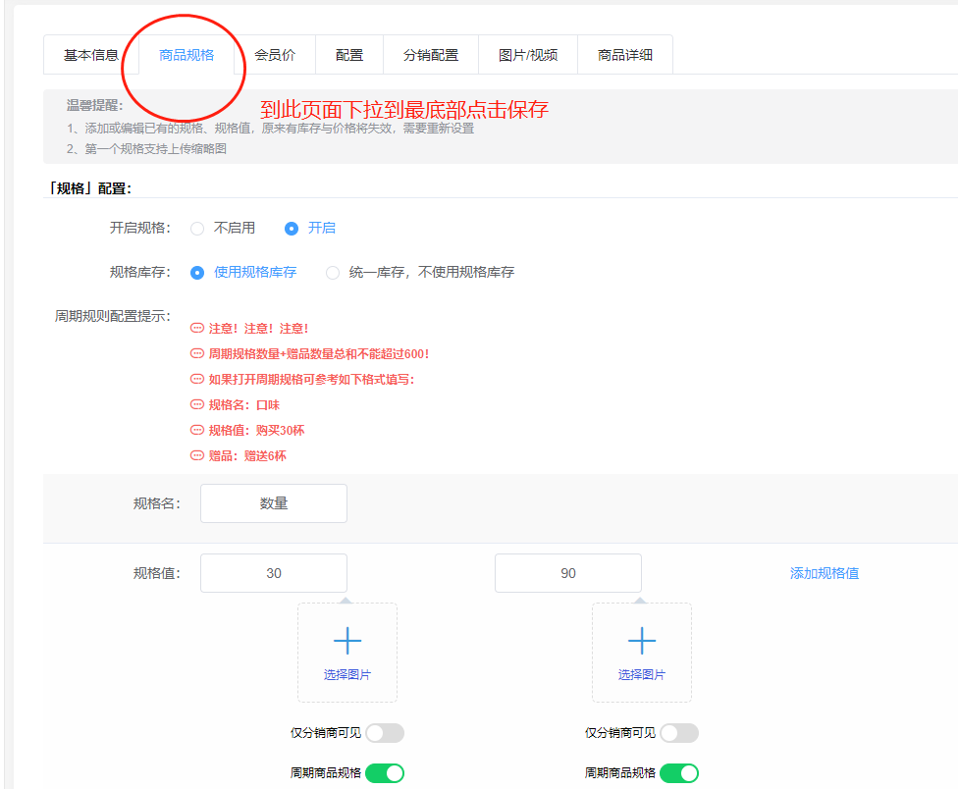Click the 「规格」配置 section heading
Screen dimensions: 958x789
[x=90, y=188]
